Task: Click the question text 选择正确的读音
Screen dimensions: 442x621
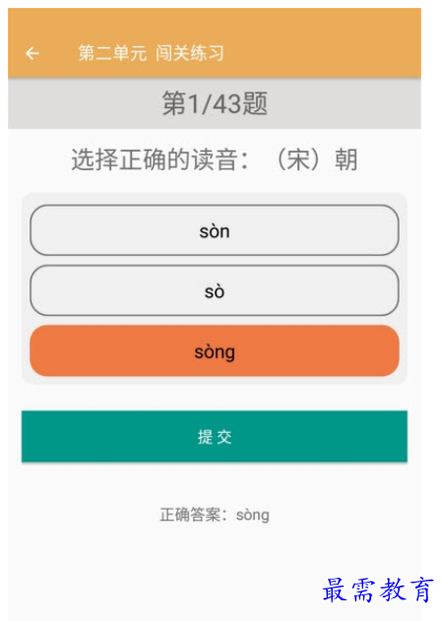Action: click(x=155, y=159)
